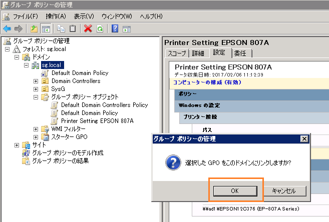Open the ファイル(F) menu

coord(26,16)
